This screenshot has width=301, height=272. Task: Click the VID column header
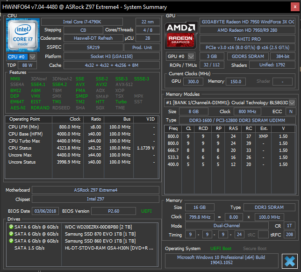[x=145, y=119]
